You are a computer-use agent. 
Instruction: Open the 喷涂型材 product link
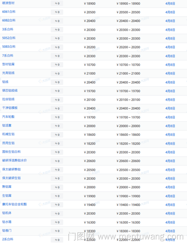pos(8,3)
